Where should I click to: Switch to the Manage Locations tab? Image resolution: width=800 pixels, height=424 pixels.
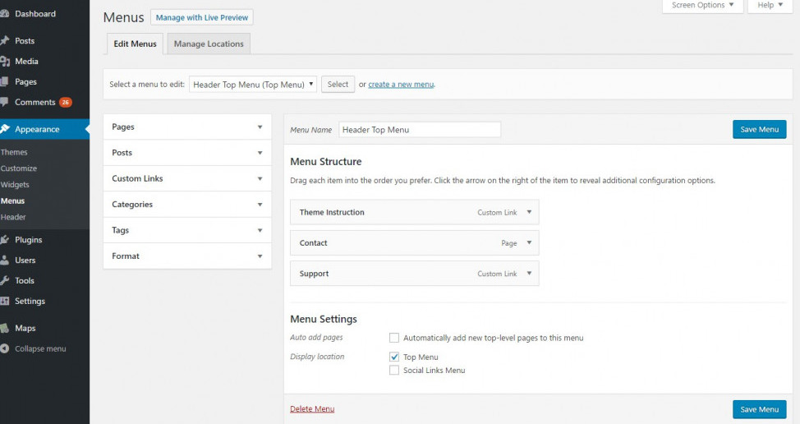coord(209,44)
